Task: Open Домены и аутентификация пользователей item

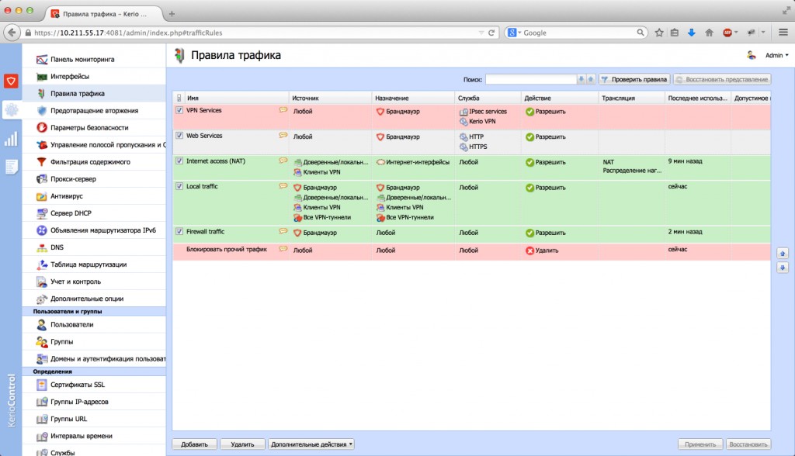Action: [x=94, y=359]
